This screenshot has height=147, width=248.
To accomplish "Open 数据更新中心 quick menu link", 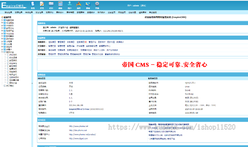I will coord(105,46).
